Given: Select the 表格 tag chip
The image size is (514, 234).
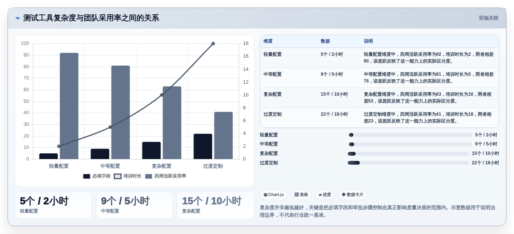Looking at the screenshot, I should tap(301, 194).
